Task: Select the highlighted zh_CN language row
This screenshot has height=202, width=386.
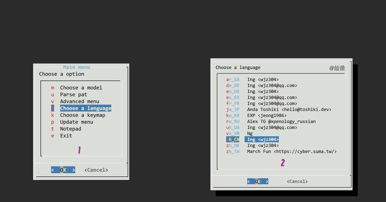Action: [x=252, y=139]
